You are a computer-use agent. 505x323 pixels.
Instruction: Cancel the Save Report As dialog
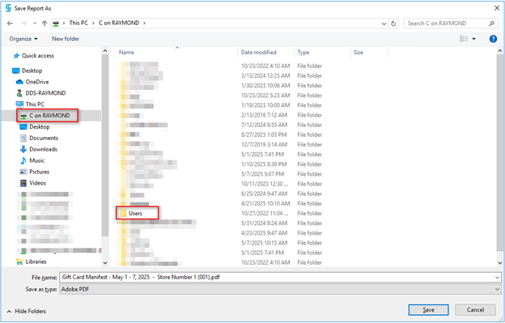(475, 310)
